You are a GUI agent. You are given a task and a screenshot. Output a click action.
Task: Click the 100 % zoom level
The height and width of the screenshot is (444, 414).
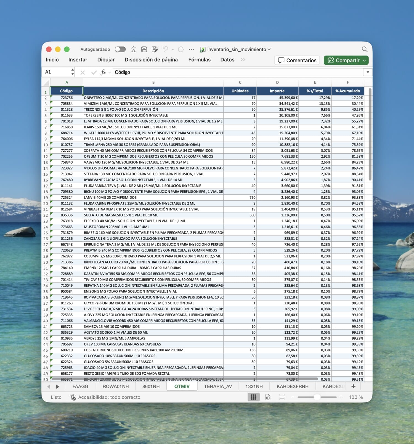[356, 397]
